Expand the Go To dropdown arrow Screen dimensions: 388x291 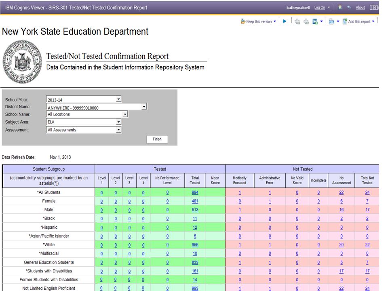pos(321,21)
